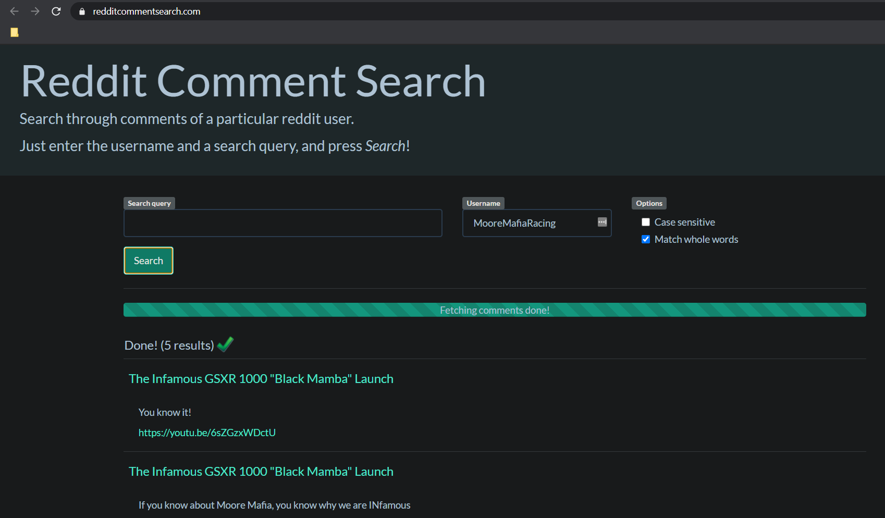
Task: Click the green checkmark next to Done
Action: (225, 344)
